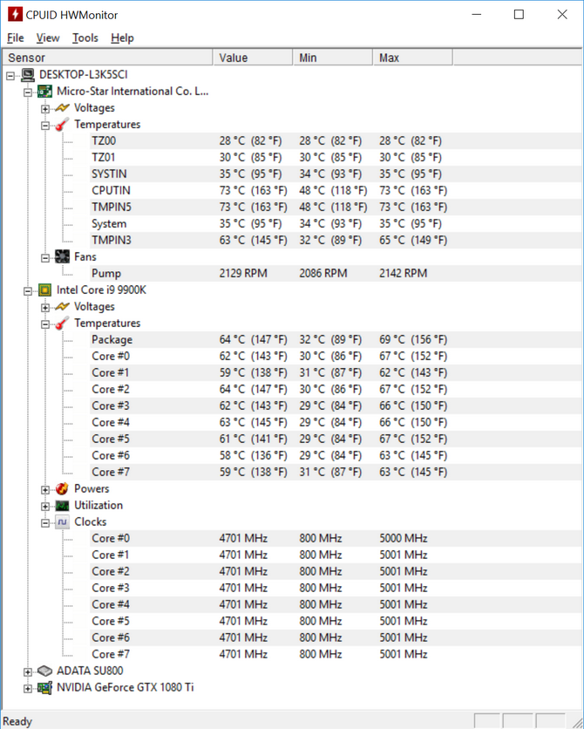Click the DESKTOP-L3K5SCI computer icon
584x729 pixels.
coord(28,75)
